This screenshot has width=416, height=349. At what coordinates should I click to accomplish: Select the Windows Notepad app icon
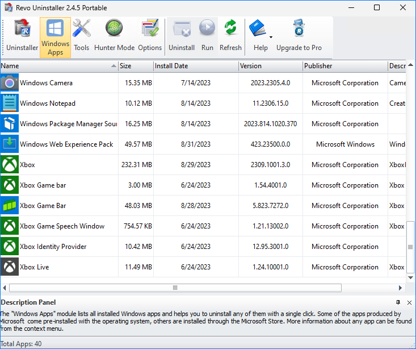(10, 103)
